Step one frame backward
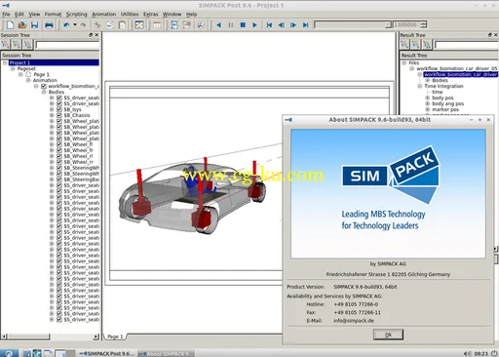This screenshot has width=499, height=357. [282, 24]
